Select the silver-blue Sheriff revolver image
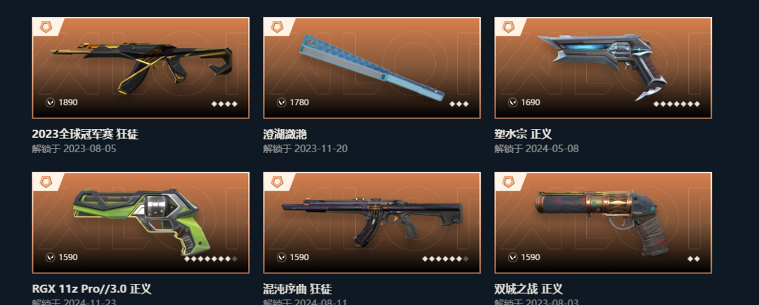Image resolution: width=759 pixels, height=305 pixels. (x=604, y=65)
